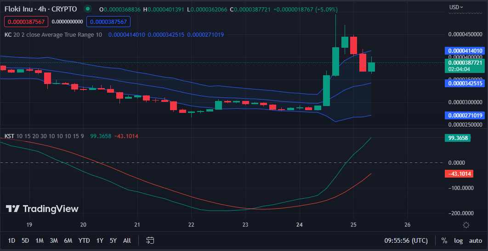
Task: Open the go-to-date calendar icon
Action: (150, 240)
